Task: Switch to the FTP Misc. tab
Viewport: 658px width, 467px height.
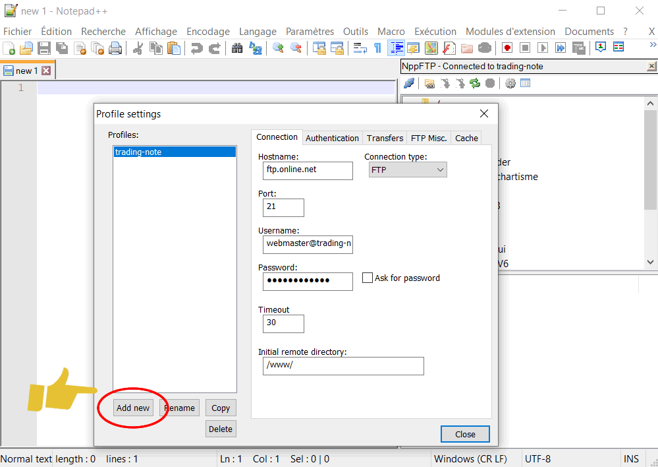Action: point(429,139)
